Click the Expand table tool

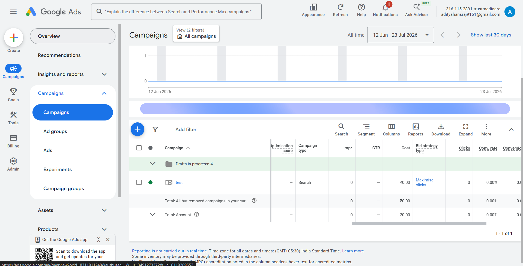pos(465,129)
